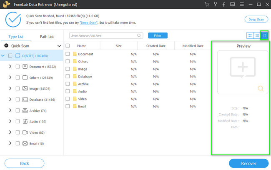Image resolution: width=271 pixels, height=170 pixels.
Task: Sort by the Created Date column header
Action: (x=156, y=46)
